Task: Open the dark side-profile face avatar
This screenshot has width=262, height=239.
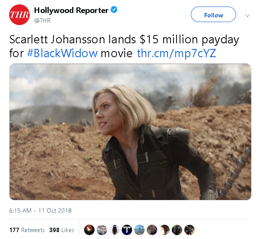Action: click(x=164, y=230)
